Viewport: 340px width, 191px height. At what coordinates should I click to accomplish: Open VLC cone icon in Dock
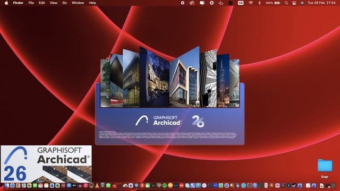[97, 186]
